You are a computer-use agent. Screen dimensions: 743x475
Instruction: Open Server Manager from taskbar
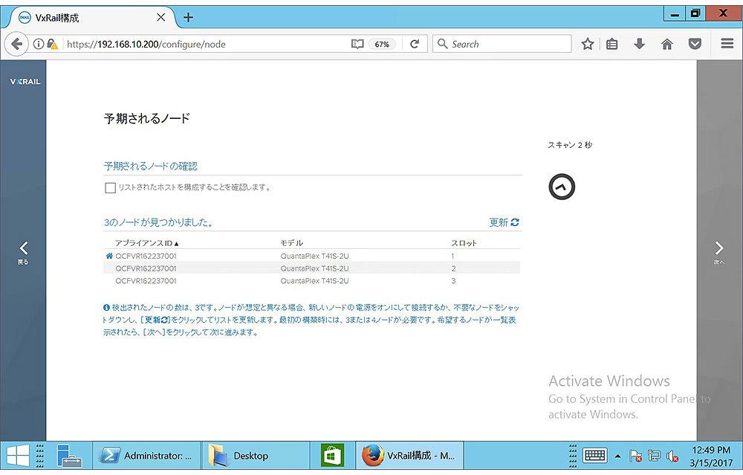click(x=69, y=456)
